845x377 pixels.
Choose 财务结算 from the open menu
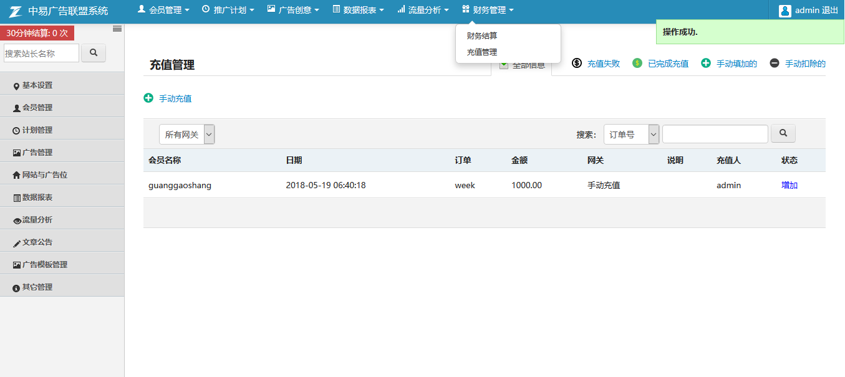point(482,36)
